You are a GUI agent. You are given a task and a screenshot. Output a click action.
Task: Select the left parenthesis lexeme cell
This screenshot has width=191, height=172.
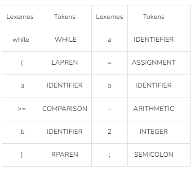[x=20, y=63]
